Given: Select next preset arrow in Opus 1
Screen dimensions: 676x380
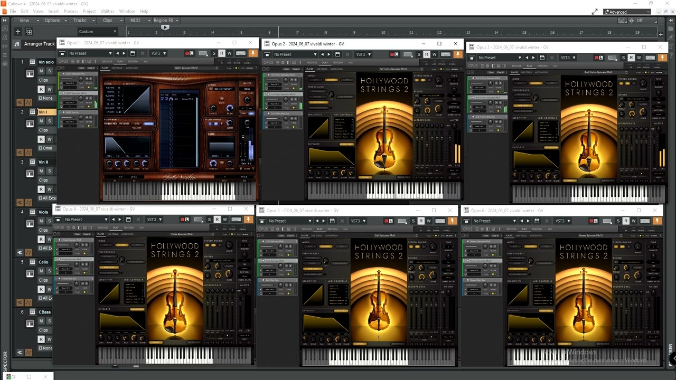Looking at the screenshot, I should [124, 53].
